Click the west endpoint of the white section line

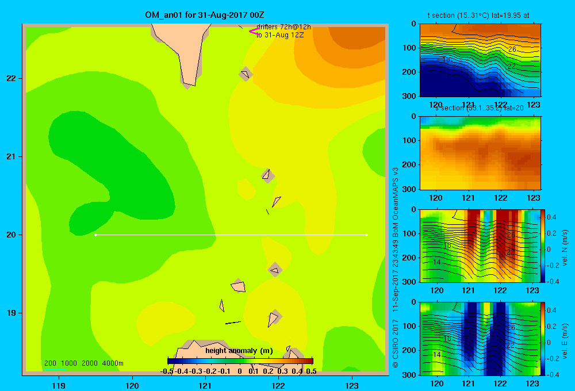click(x=95, y=235)
